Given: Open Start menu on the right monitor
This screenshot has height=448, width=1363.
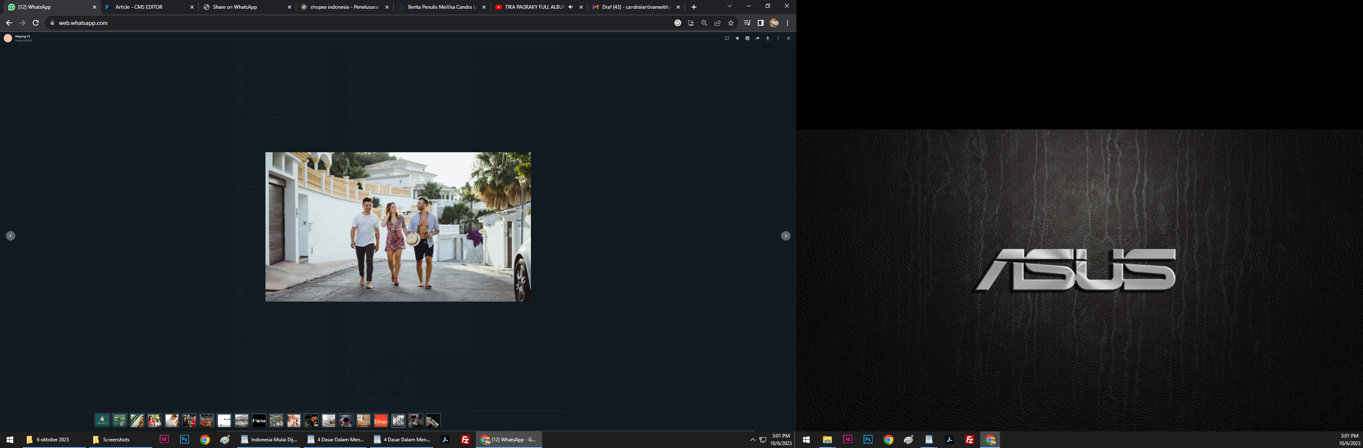Looking at the screenshot, I should 806,440.
